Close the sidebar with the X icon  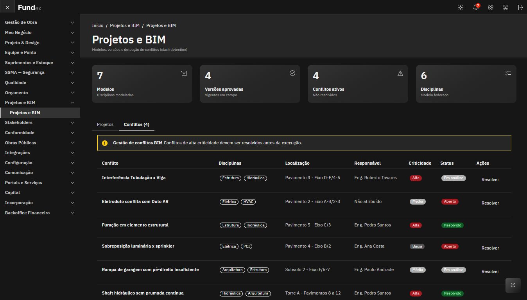coord(7,7)
